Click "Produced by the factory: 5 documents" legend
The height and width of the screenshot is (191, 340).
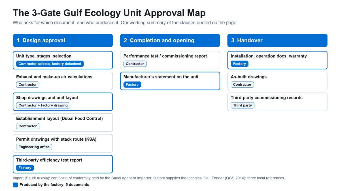click(x=54, y=185)
